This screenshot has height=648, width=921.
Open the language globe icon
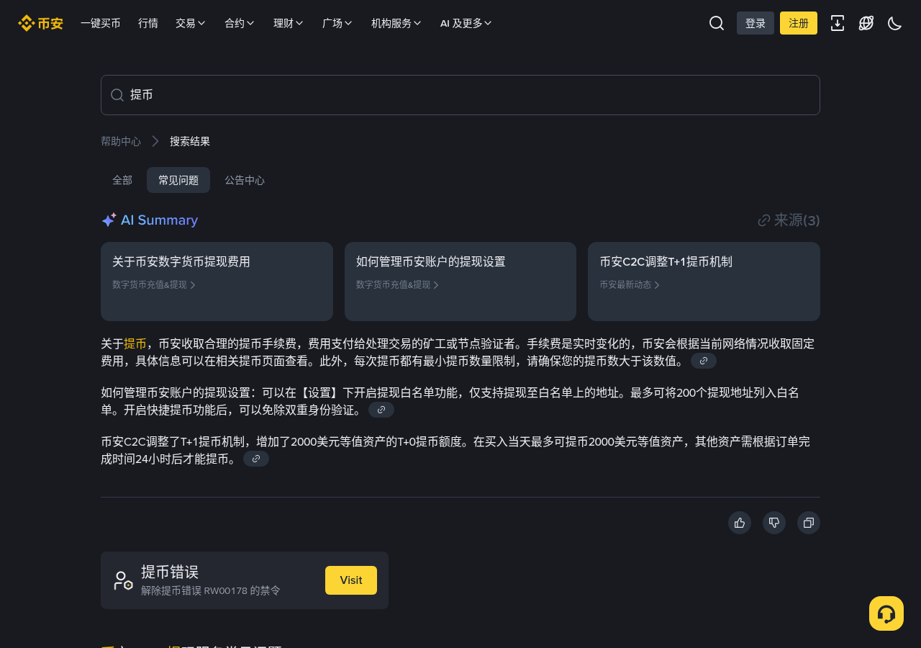866,23
